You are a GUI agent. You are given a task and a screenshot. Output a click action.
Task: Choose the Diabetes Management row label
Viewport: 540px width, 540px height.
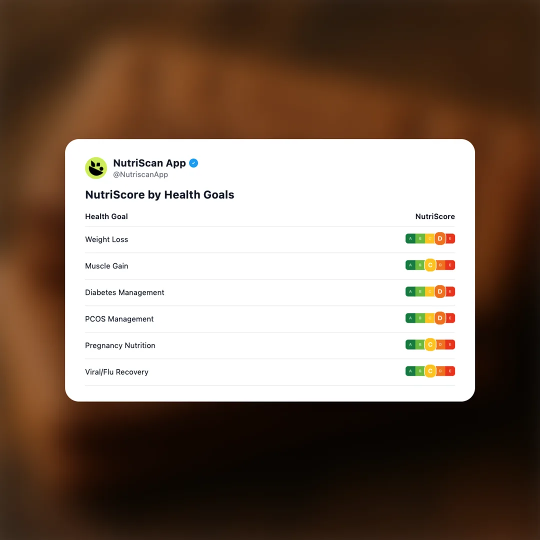tap(124, 292)
